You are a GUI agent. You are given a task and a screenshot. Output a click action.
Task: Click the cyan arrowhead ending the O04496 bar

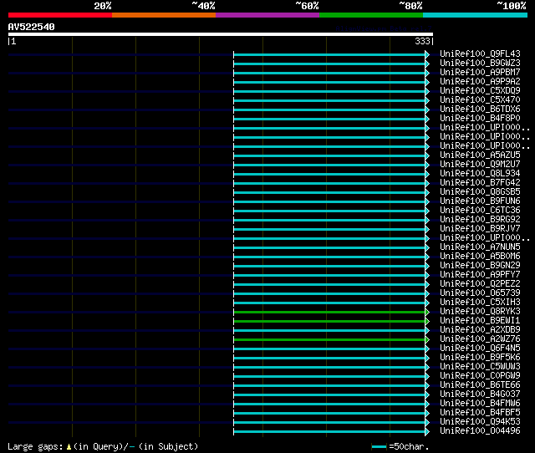pyautogui.click(x=427, y=432)
